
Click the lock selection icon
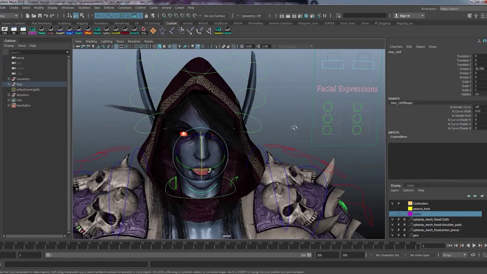tap(146, 16)
